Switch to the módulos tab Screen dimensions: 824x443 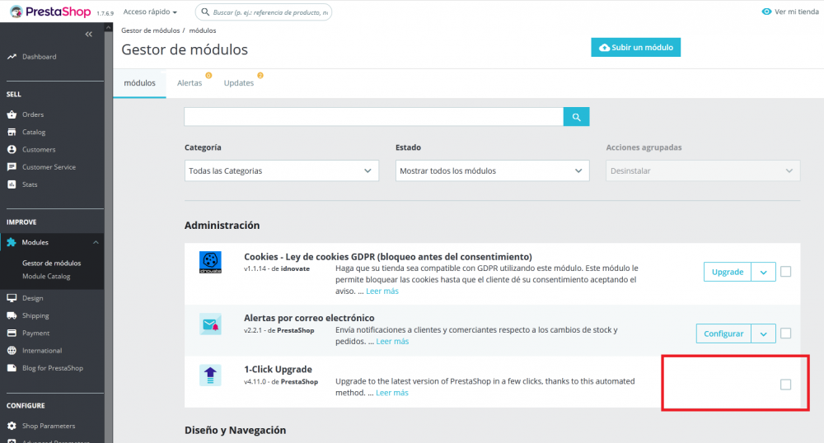140,83
